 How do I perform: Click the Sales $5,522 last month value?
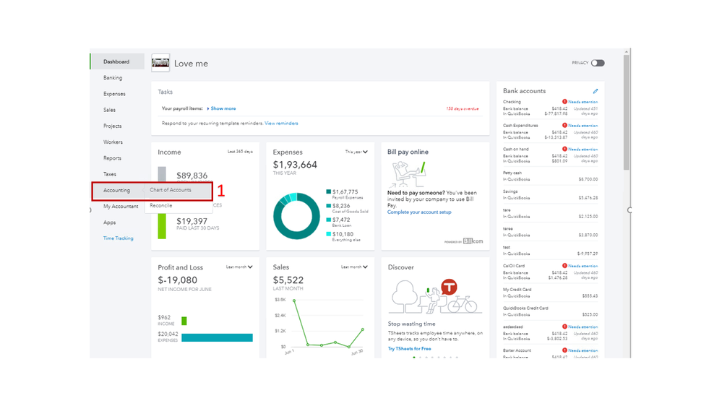288,280
